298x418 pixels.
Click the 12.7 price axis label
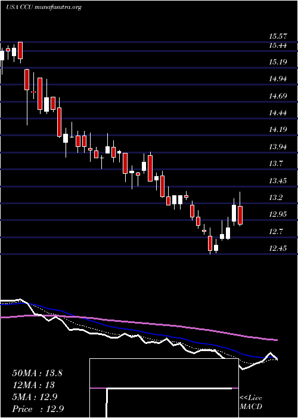point(276,232)
